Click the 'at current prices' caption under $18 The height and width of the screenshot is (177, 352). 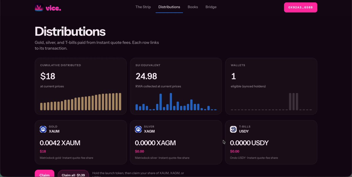coord(52,86)
